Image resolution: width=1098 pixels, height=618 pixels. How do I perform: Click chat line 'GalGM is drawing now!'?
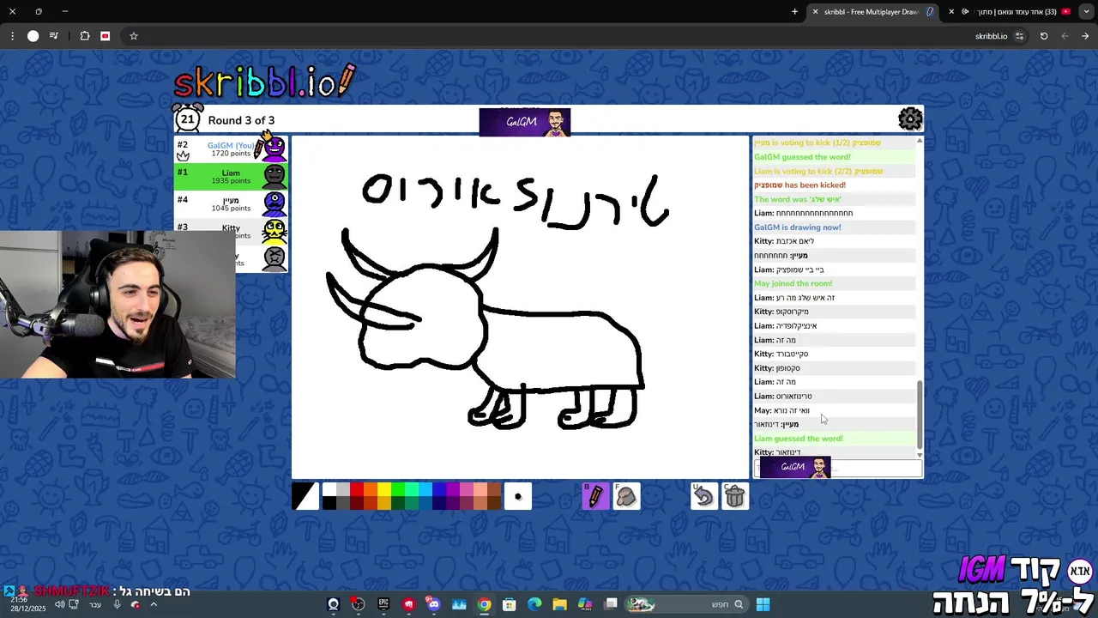click(797, 227)
